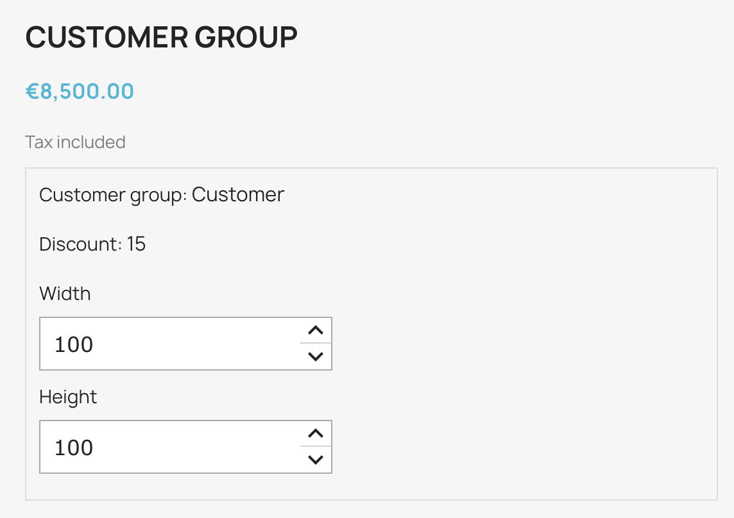Click the "Discount:" label text
Image resolution: width=734 pixels, height=518 pixels.
click(81, 244)
